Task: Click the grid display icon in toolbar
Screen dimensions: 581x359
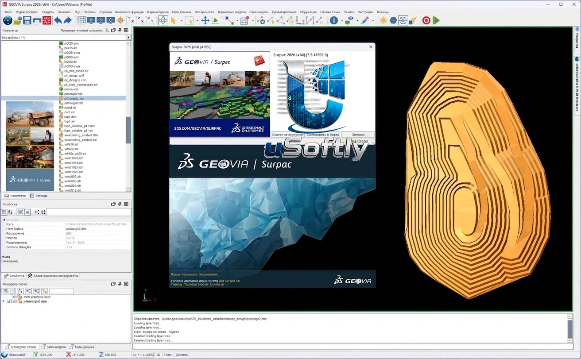Action: (x=82, y=20)
